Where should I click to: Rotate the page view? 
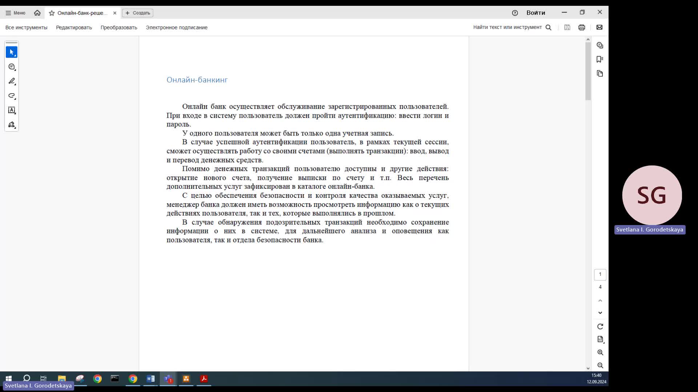(600, 326)
